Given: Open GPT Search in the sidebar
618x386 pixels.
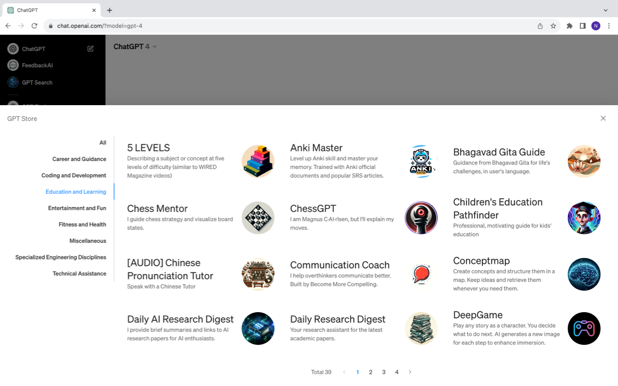Looking at the screenshot, I should 37,83.
